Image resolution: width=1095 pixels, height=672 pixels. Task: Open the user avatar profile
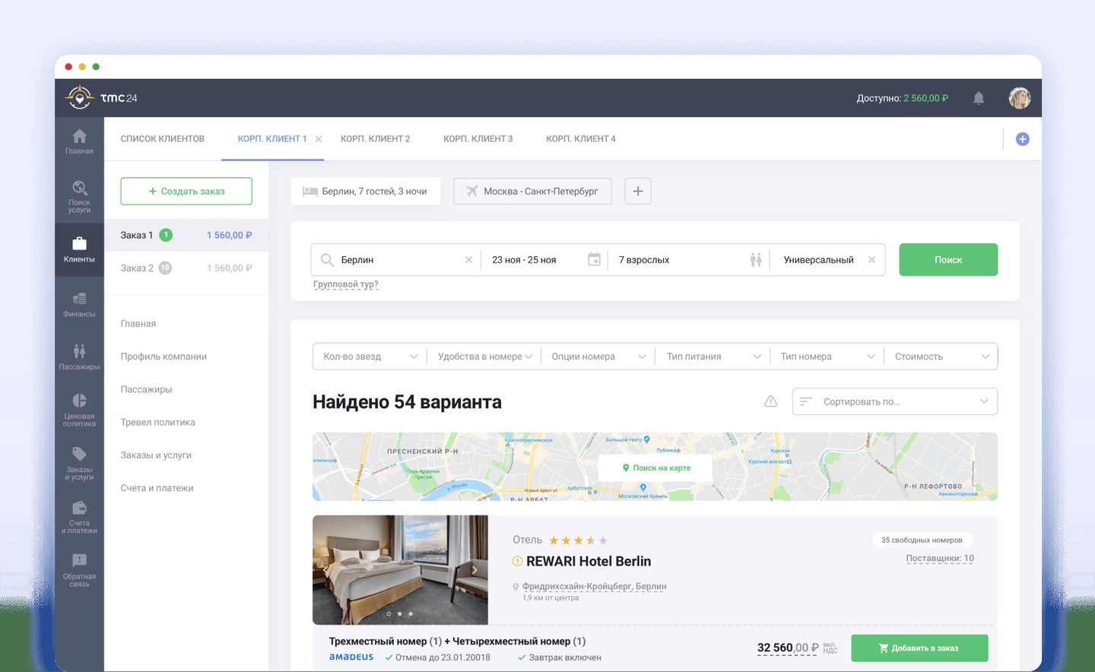point(1020,98)
